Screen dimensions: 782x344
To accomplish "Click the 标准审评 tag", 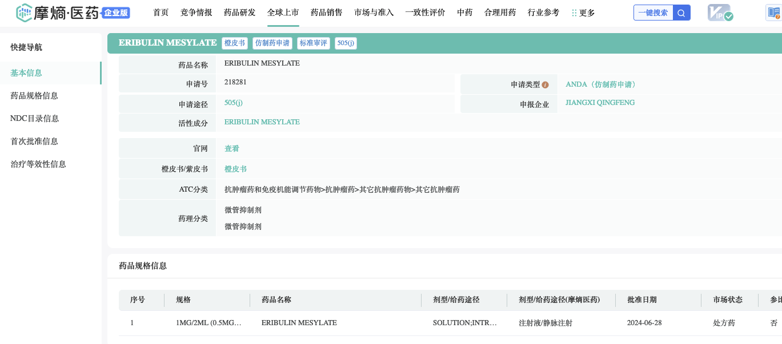I will coord(314,43).
